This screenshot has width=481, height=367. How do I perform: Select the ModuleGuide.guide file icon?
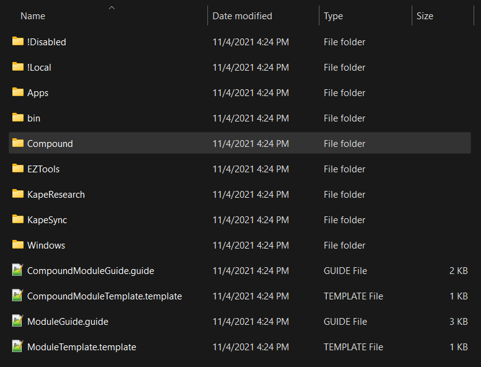(17, 321)
